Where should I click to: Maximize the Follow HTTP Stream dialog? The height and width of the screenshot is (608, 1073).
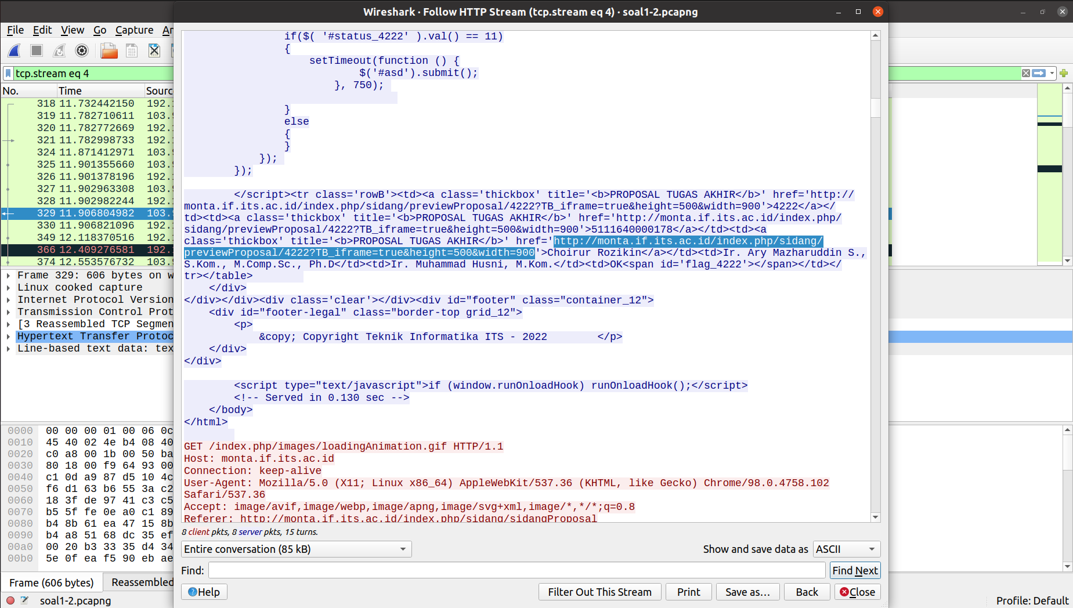click(x=858, y=12)
